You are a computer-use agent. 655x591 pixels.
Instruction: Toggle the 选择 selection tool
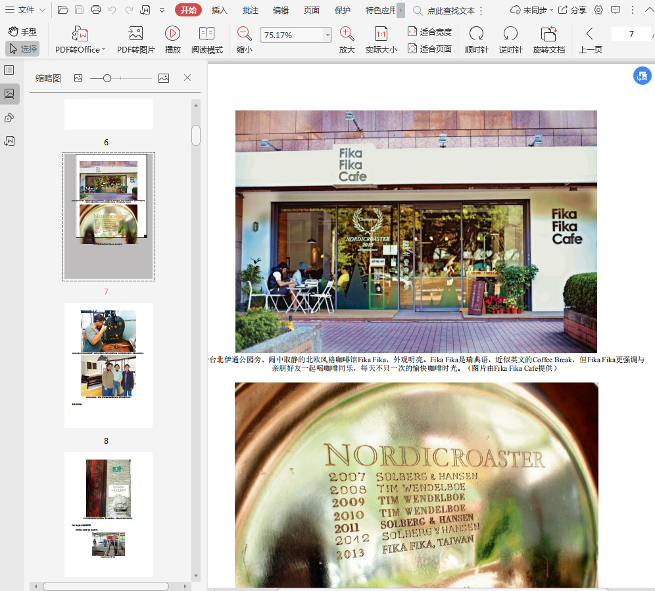22,49
